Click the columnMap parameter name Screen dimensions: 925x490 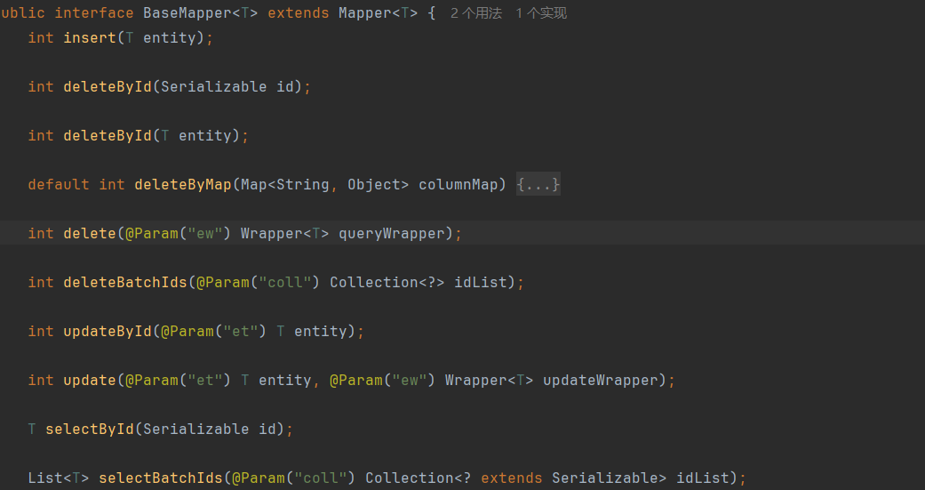(459, 185)
